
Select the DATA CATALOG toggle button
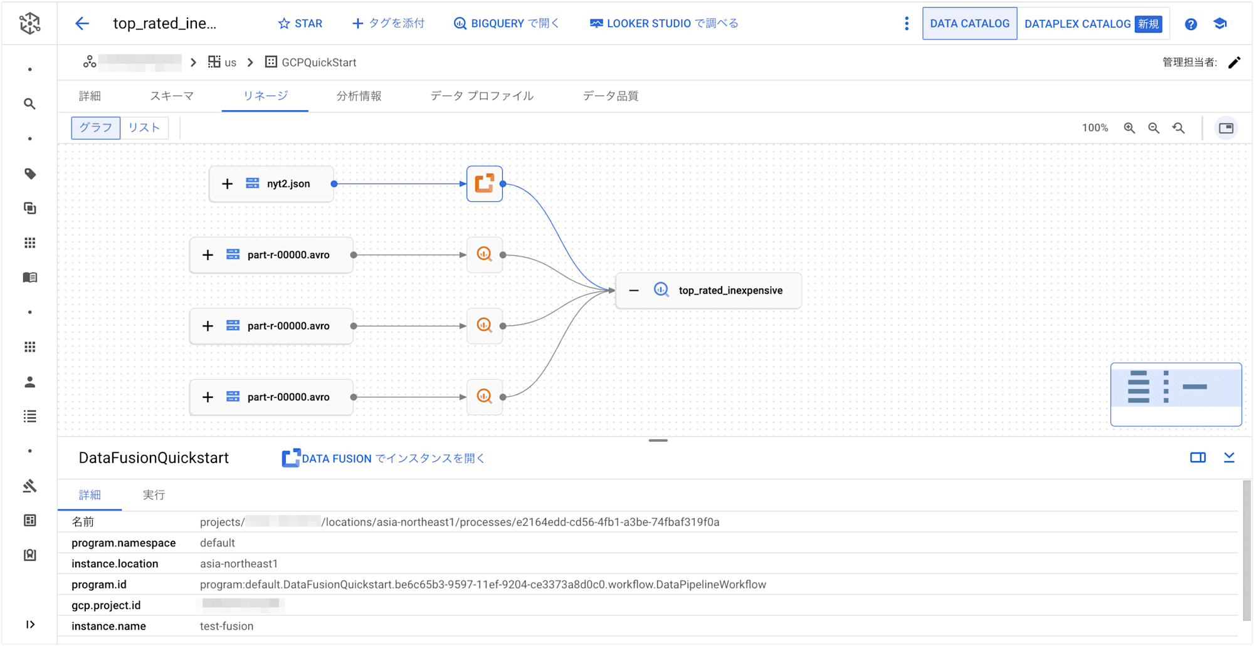[969, 24]
